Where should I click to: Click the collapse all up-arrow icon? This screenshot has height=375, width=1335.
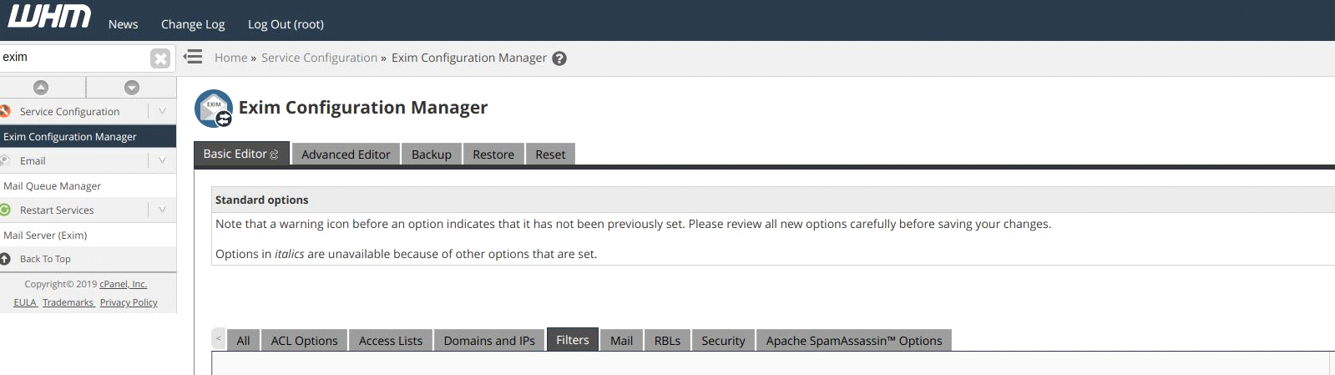(41, 87)
